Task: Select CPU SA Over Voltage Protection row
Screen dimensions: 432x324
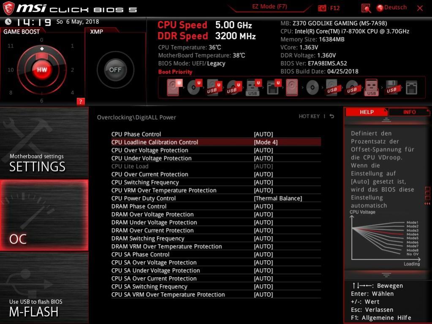Action: pos(216,262)
